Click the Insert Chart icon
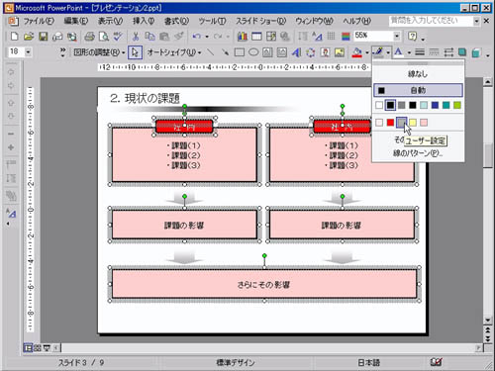The image size is (495, 371). [x=242, y=37]
